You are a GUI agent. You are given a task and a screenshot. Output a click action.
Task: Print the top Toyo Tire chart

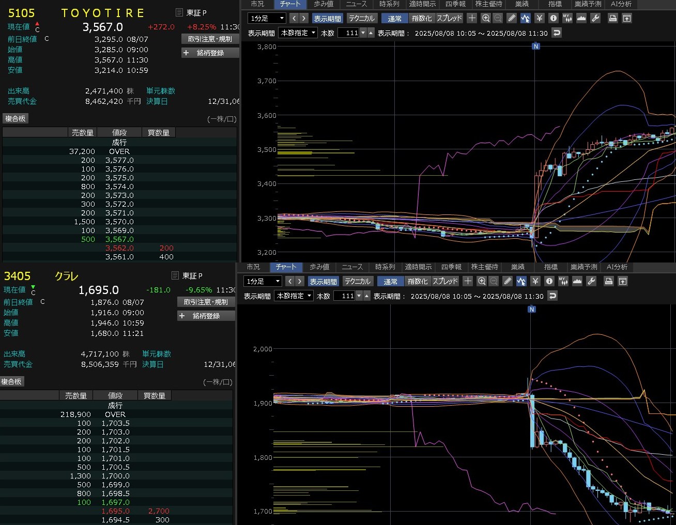click(x=612, y=18)
